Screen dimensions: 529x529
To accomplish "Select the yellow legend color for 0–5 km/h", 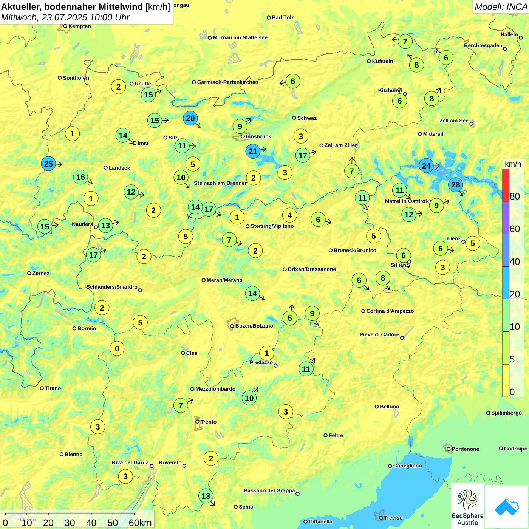I will click(x=506, y=381).
